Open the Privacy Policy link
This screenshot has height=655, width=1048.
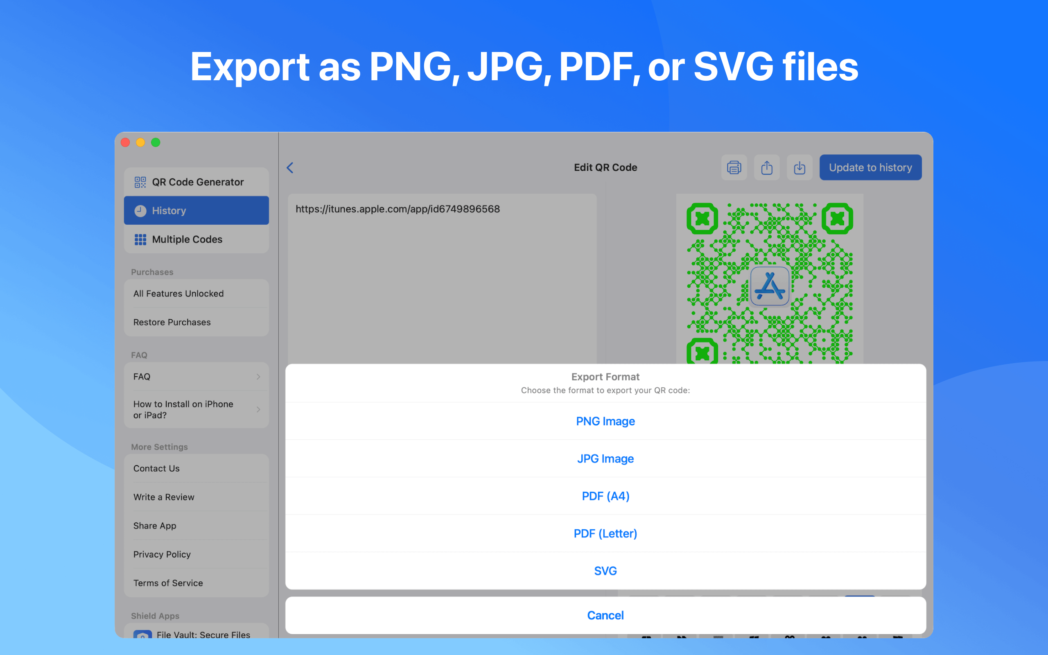pyautogui.click(x=162, y=554)
